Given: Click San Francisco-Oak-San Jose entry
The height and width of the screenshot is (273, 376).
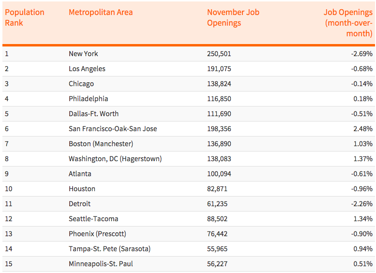Looking at the screenshot, I should coord(113,129).
